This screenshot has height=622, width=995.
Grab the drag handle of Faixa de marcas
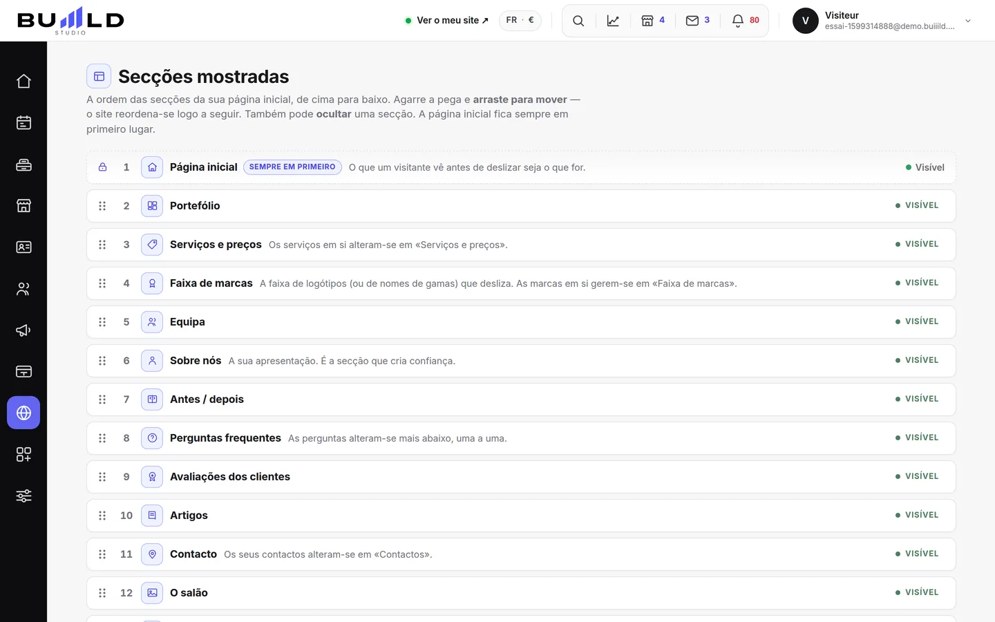point(102,283)
